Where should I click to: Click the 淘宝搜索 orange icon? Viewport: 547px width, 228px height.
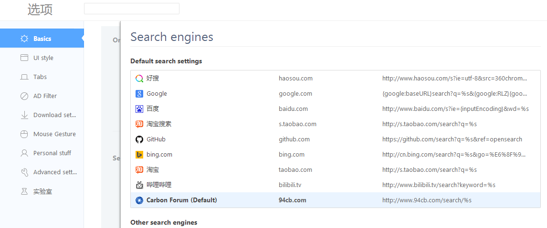[139, 124]
